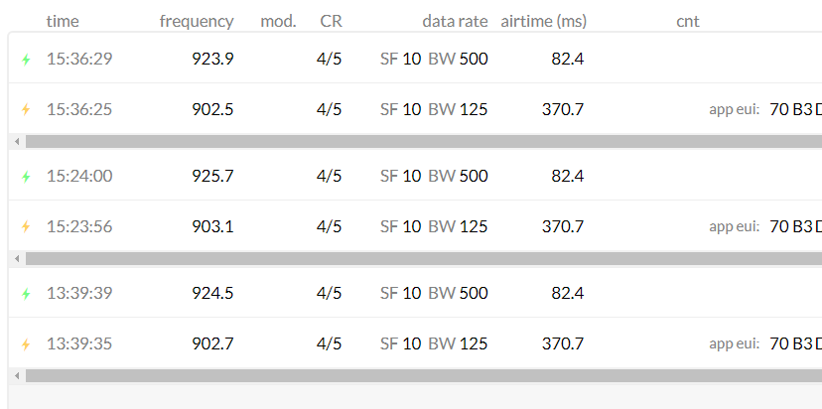The height and width of the screenshot is (409, 822).
Task: Select the airtime (ms) column header
Action: (544, 22)
